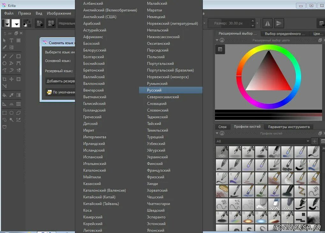Collapse the Advanced Color Selector docker
Image resolution: width=325 pixels, height=233 pixels.
click(x=217, y=40)
